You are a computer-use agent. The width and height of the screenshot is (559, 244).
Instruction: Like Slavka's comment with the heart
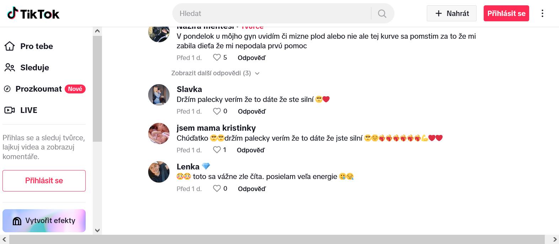coord(217,111)
